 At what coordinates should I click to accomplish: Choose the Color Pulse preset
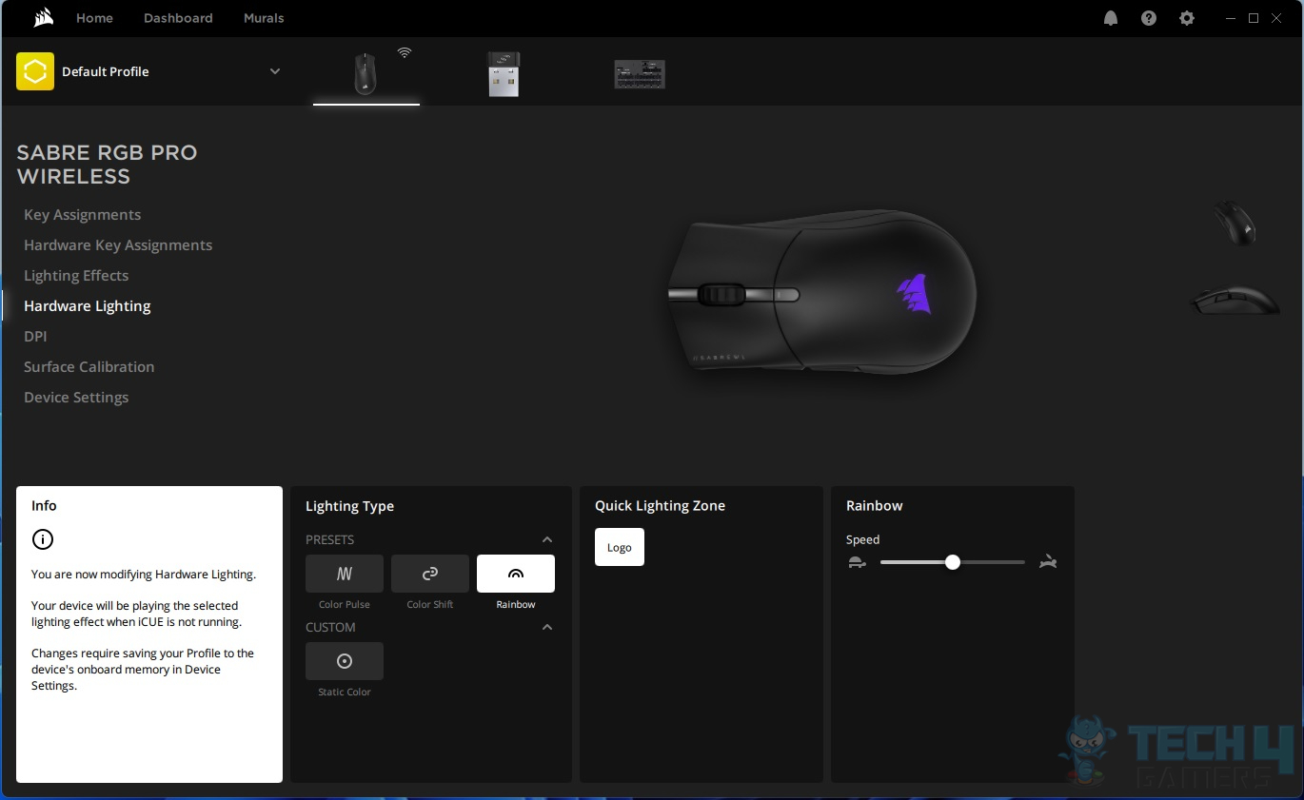click(x=345, y=574)
